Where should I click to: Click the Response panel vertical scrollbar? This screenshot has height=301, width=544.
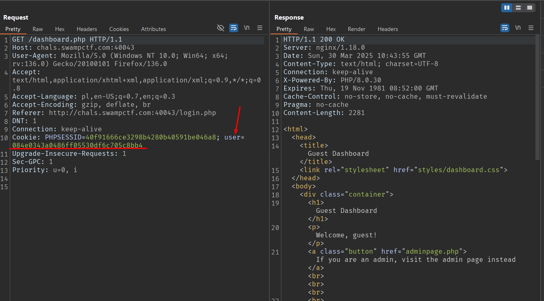pyautogui.click(x=537, y=98)
